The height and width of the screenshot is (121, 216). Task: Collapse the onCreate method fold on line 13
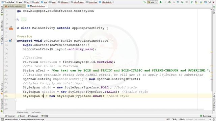point(16,41)
